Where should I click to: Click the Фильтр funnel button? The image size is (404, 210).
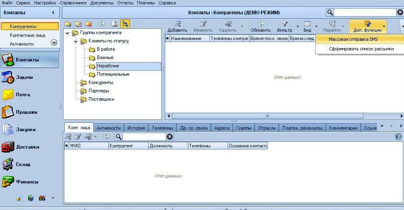pyautogui.click(x=284, y=27)
